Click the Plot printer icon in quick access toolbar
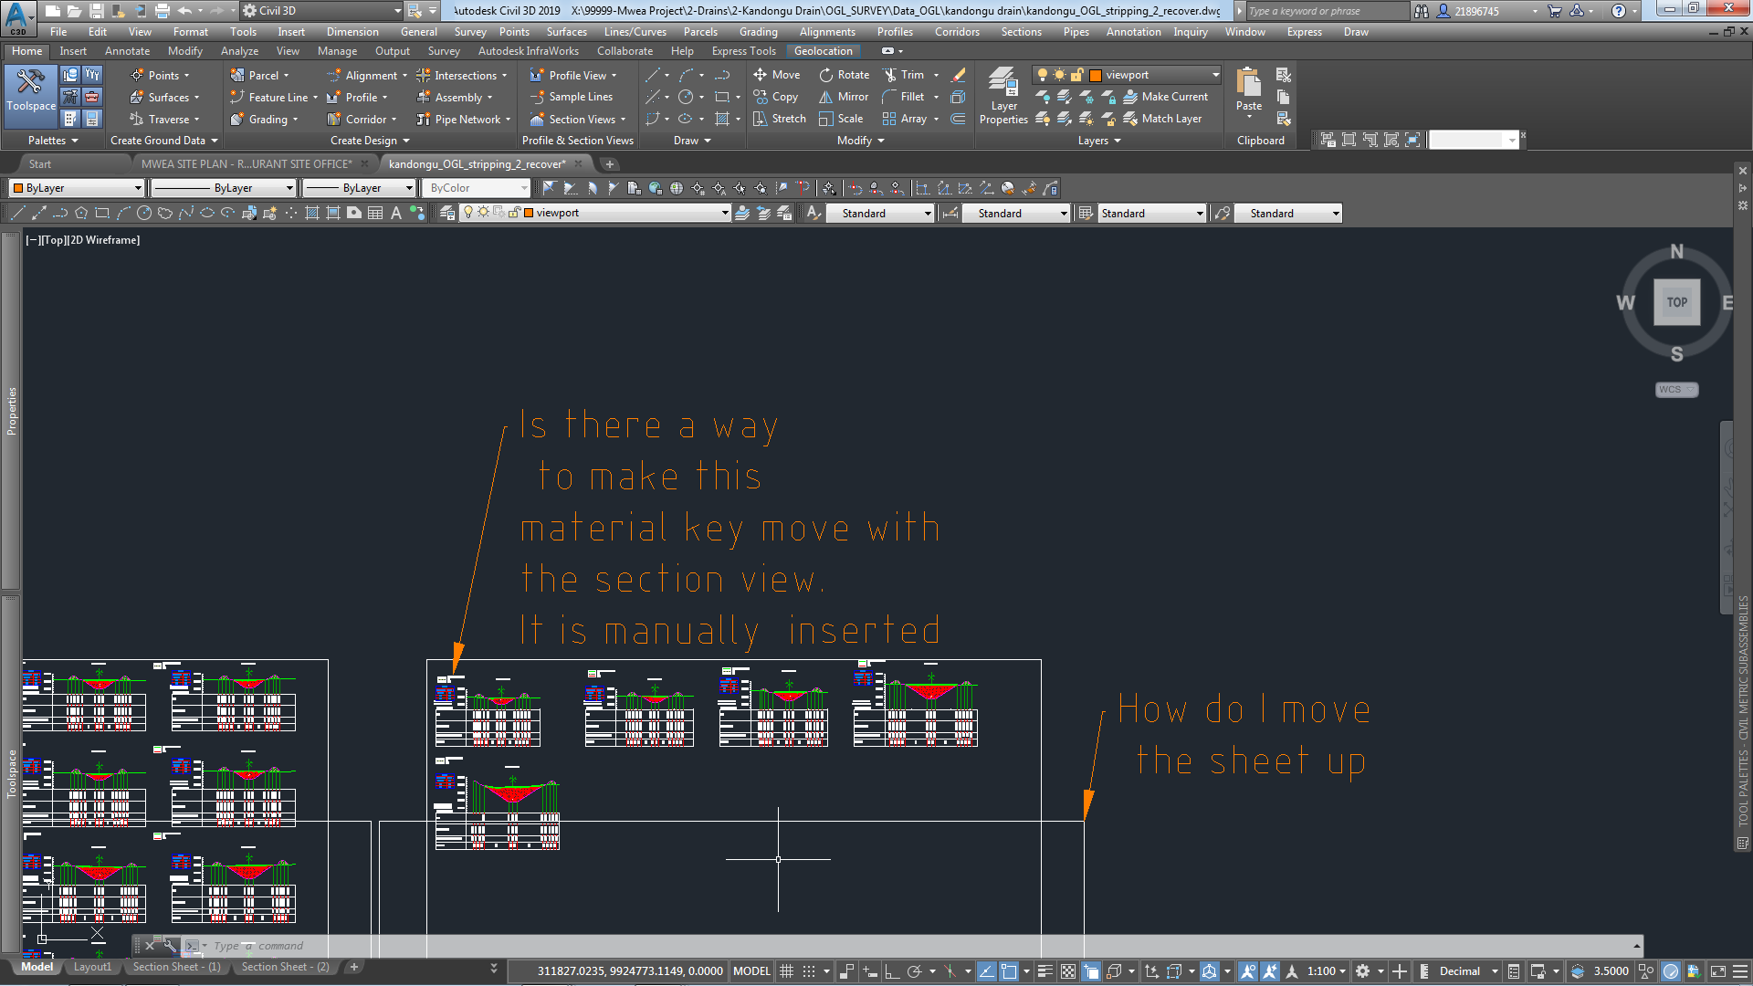Viewport: 1753px width, 986px height. [x=163, y=11]
